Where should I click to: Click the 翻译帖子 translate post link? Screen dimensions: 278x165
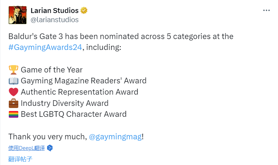pyautogui.click(x=20, y=159)
